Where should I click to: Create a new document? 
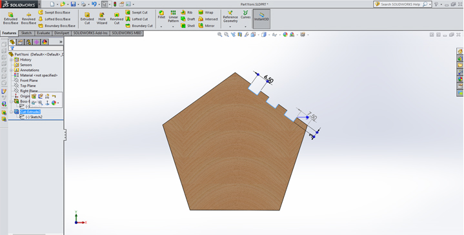pos(52,4)
